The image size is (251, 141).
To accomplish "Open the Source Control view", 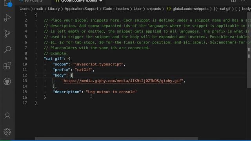I will [7, 34].
